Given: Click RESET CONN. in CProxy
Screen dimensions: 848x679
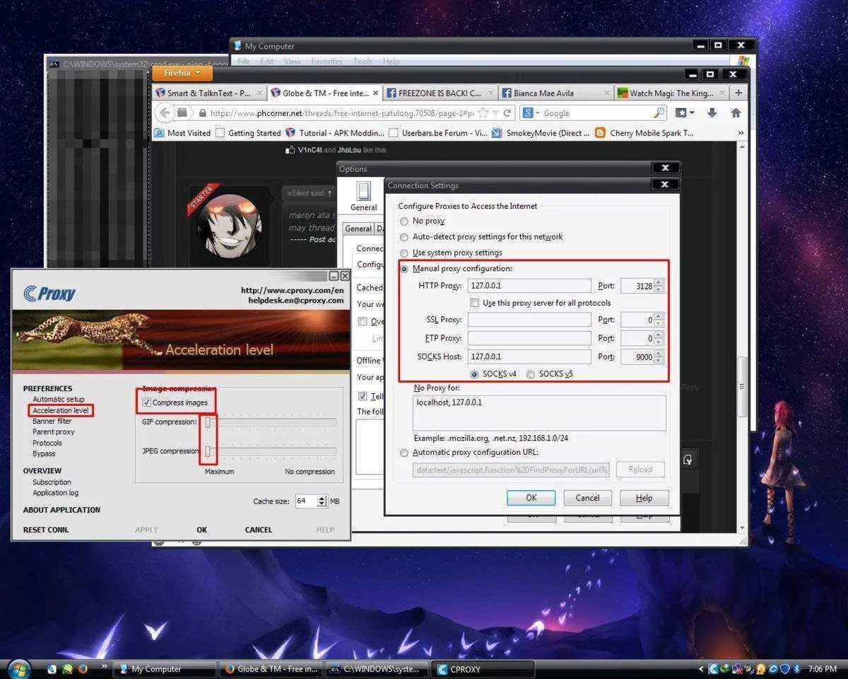Looking at the screenshot, I should click(x=46, y=530).
